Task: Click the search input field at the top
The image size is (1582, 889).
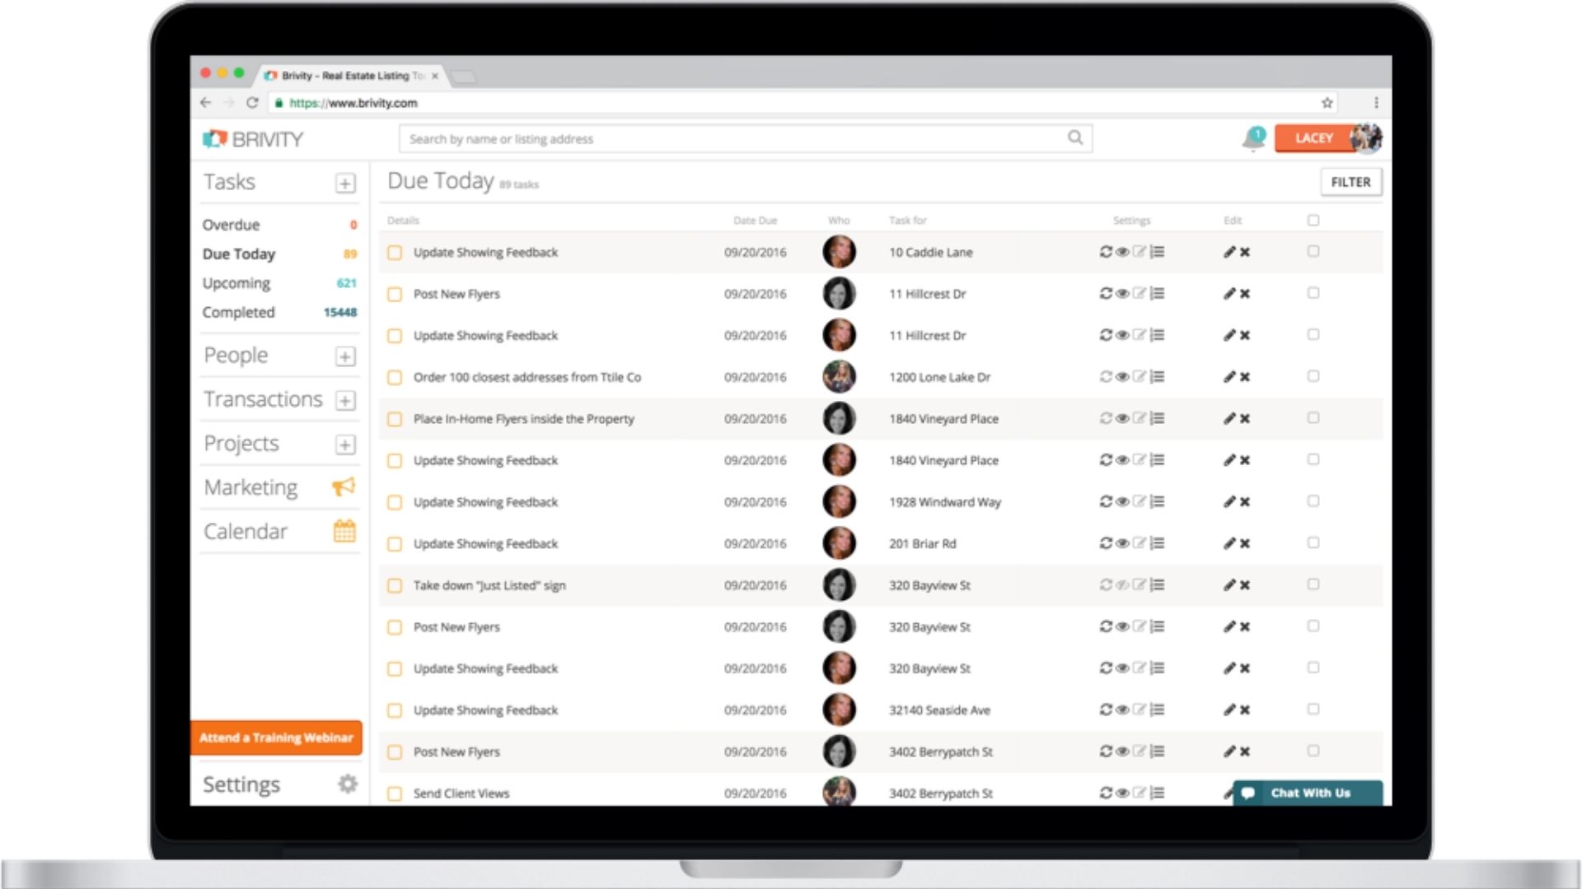Action: pos(746,137)
